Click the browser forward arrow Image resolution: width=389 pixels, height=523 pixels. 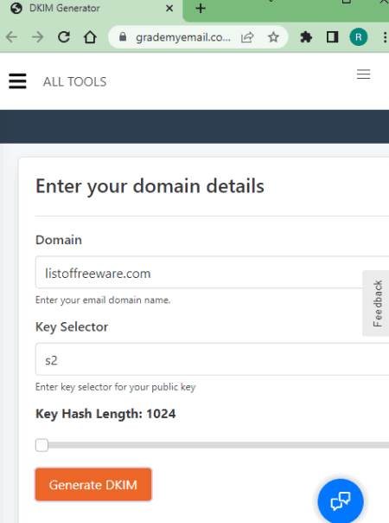pos(38,37)
